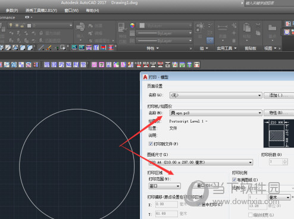Open the printer name dropdown showing eps.pc3

(x=216, y=113)
